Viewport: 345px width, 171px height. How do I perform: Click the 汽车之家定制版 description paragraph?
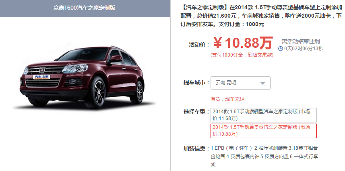point(262,16)
